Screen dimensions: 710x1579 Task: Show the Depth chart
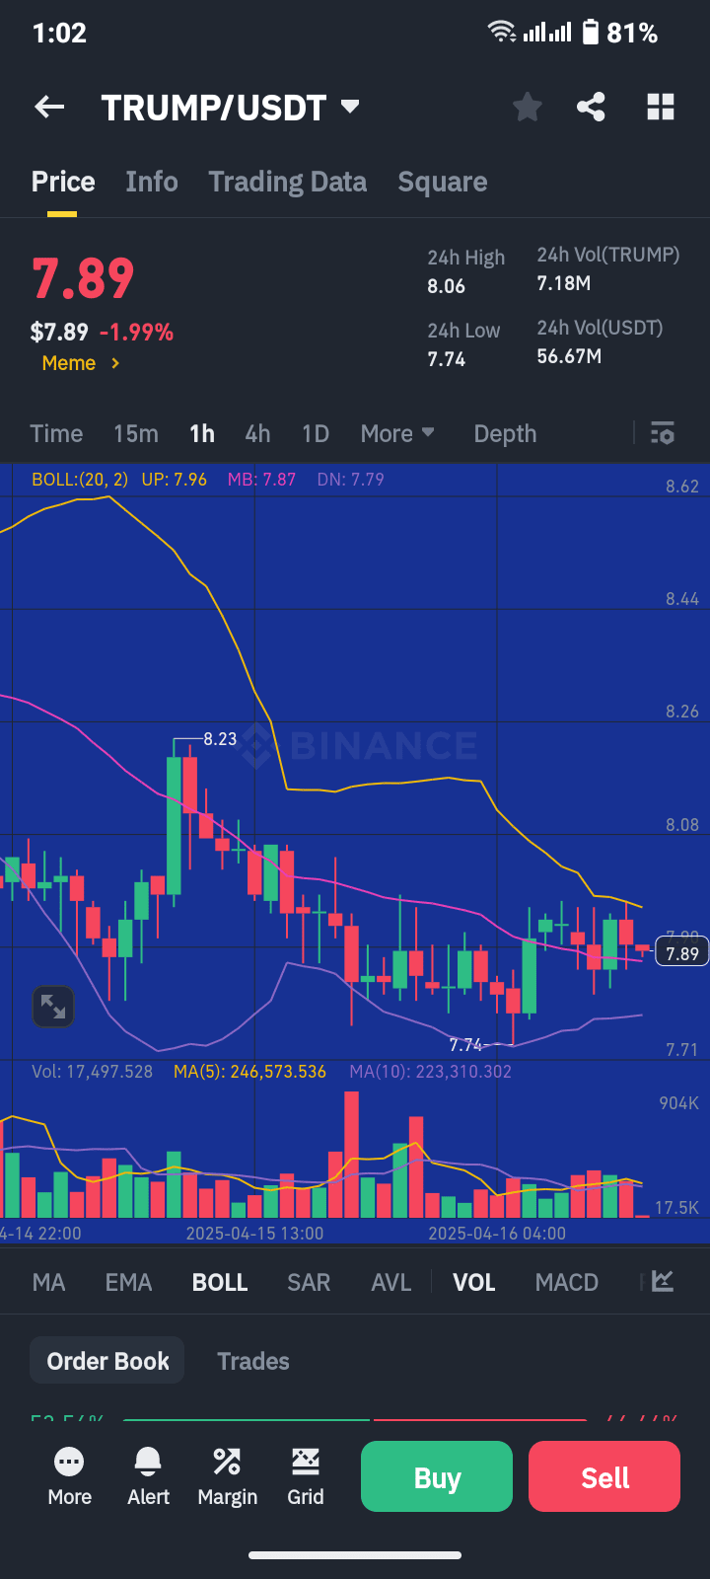click(505, 433)
